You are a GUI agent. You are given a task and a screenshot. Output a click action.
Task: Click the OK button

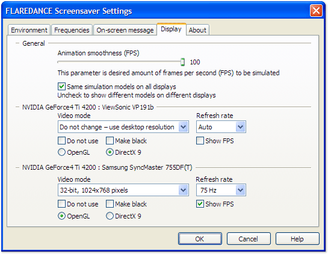(200, 239)
